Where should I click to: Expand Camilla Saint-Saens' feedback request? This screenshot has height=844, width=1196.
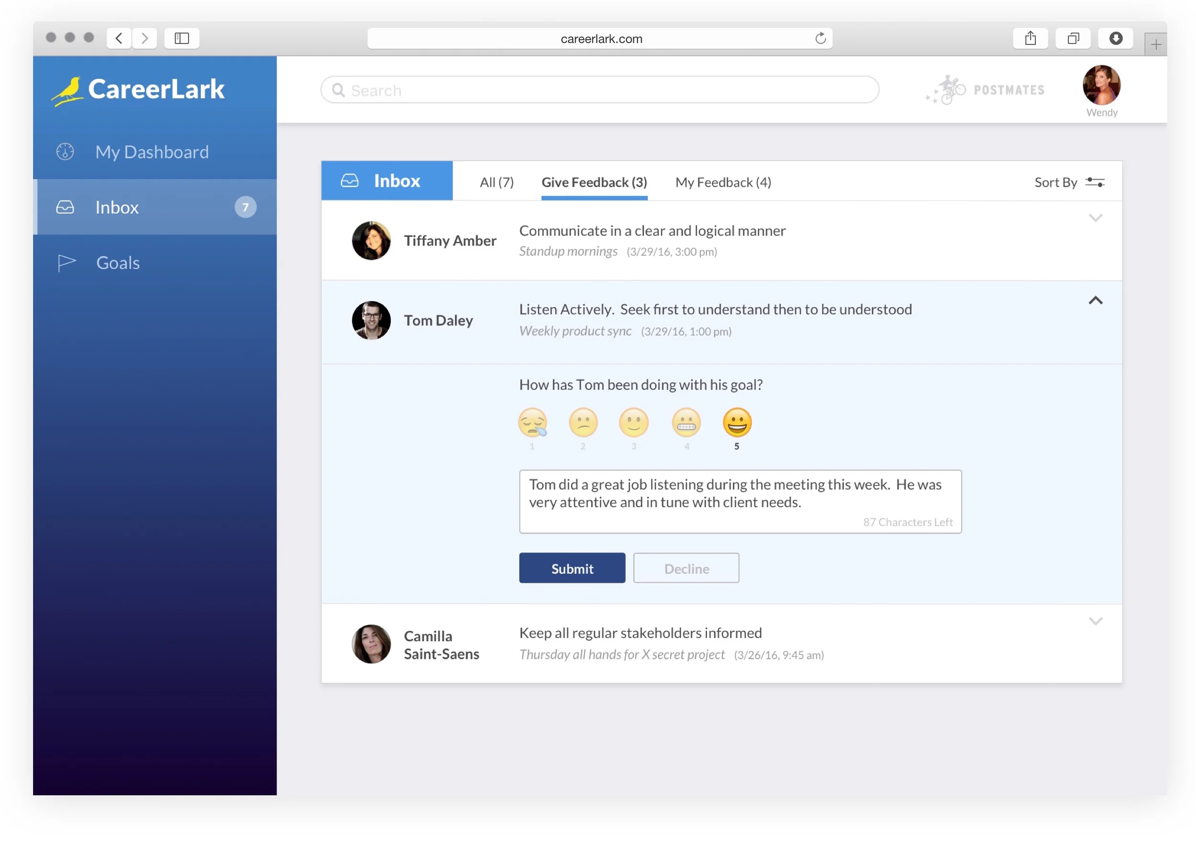tap(1096, 621)
